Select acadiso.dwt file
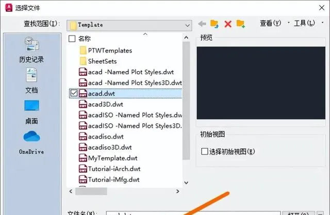 click(106, 136)
